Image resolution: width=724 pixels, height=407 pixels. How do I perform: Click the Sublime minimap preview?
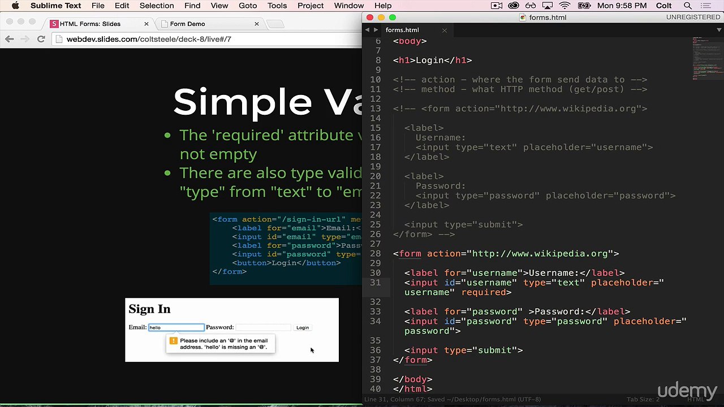707,59
